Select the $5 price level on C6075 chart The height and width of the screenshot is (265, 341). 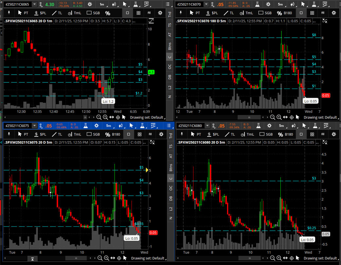141,168
